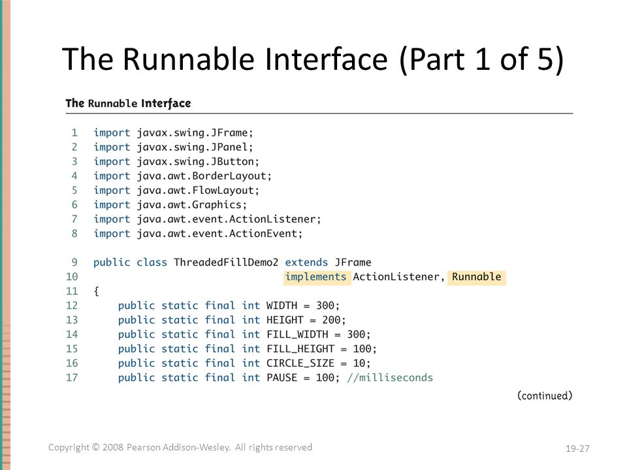This screenshot has height=470, width=627.
Task: Click the slide title 'The Runnable Interface (Part 1 of 5)'
Action: [x=313, y=59]
